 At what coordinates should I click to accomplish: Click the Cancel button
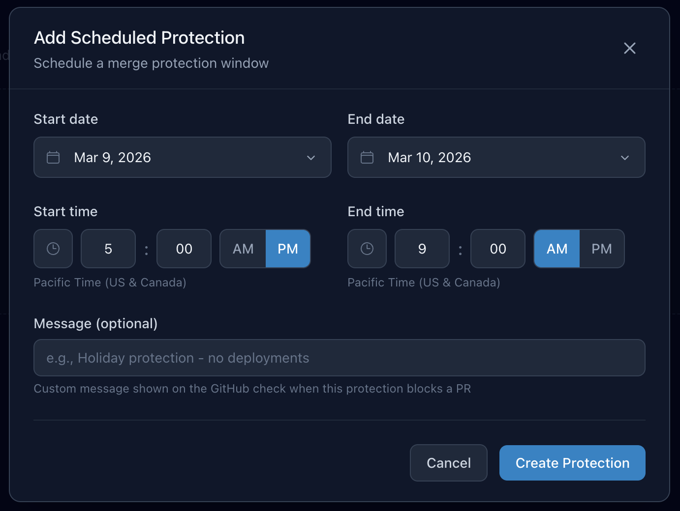coord(448,462)
